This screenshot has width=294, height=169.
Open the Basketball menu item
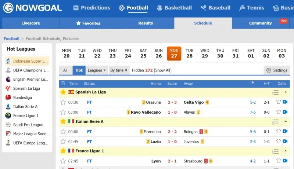coord(174,8)
